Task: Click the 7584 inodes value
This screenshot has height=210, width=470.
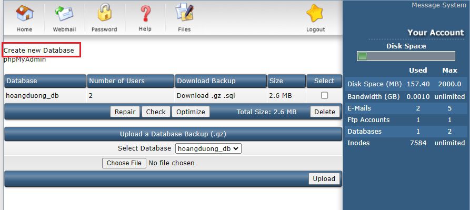Action: pos(418,143)
